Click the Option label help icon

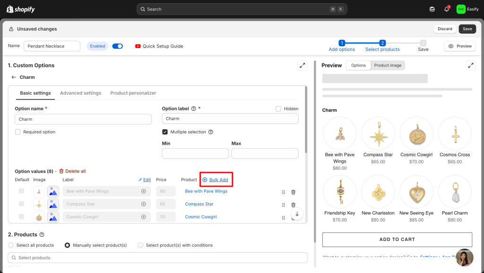[194, 108]
